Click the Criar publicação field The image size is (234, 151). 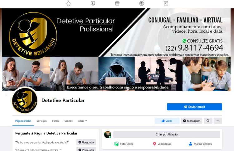(167, 134)
